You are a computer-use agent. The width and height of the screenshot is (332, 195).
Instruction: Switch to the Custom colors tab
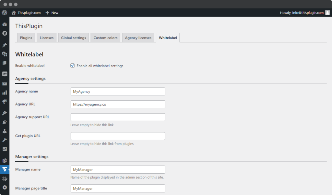(105, 38)
